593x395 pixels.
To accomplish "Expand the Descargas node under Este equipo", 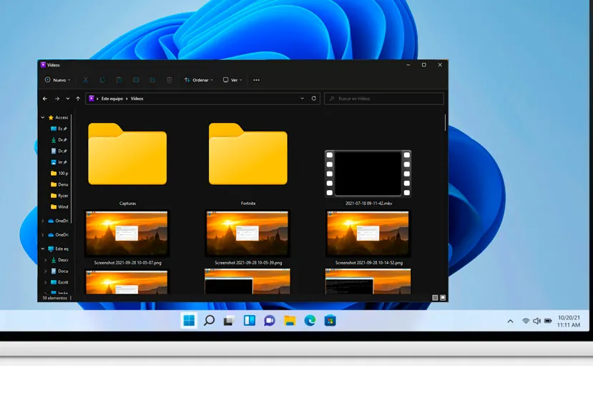I will pos(45,260).
